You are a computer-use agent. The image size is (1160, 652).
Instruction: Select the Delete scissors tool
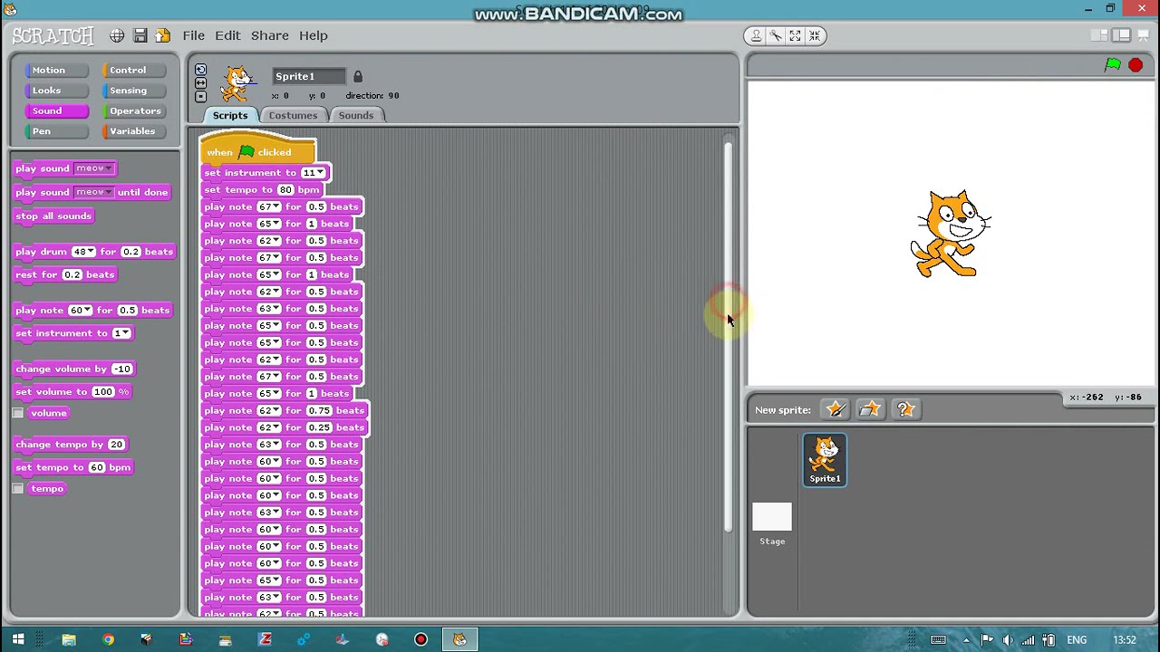pos(776,35)
